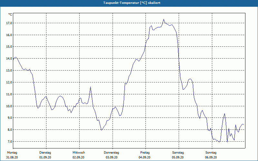
Task: Click the date 04.09.20
Action: 144,157
